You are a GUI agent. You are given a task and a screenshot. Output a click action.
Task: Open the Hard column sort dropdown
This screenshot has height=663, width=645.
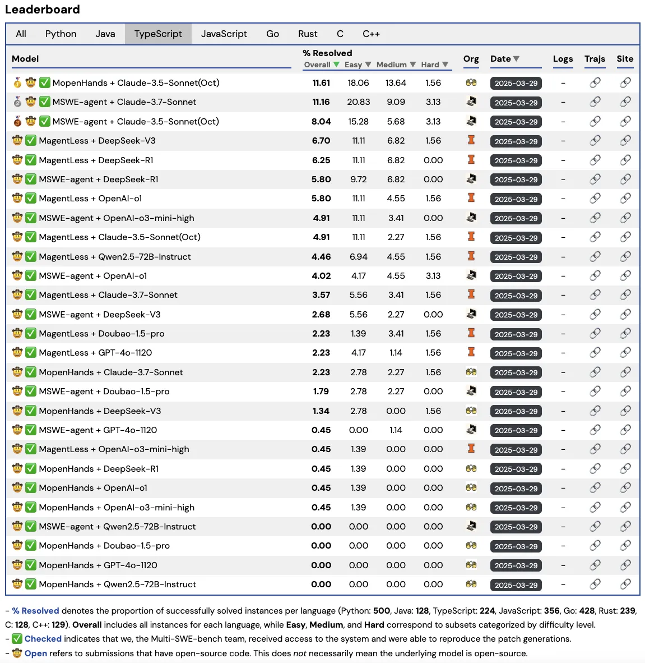pos(446,65)
